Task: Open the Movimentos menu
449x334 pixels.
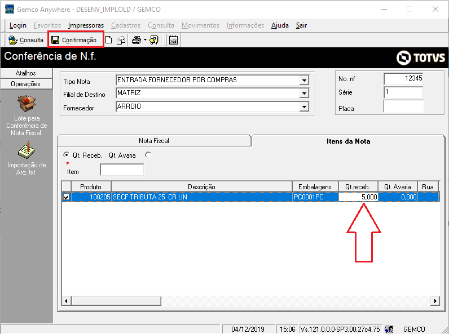Action: [x=200, y=25]
